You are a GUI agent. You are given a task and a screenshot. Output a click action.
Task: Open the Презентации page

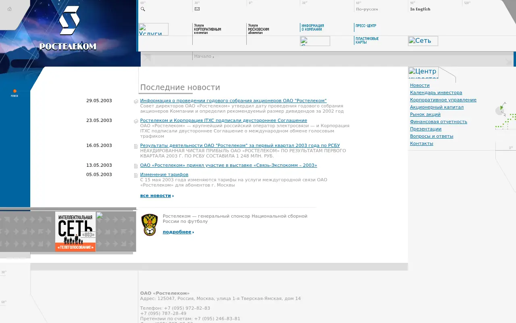tap(426, 129)
